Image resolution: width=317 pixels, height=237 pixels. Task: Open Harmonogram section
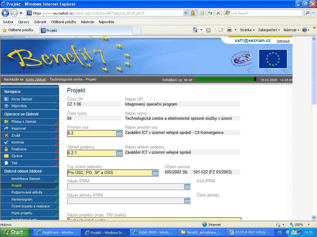click(x=30, y=200)
